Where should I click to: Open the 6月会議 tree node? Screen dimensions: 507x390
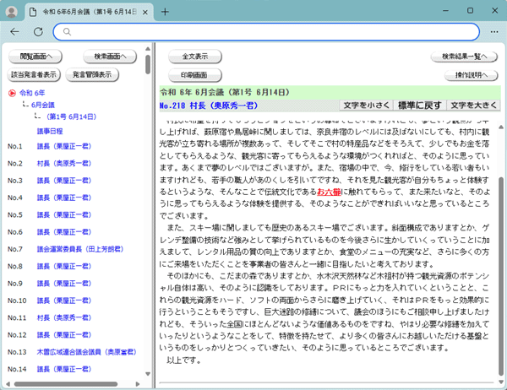coord(43,105)
